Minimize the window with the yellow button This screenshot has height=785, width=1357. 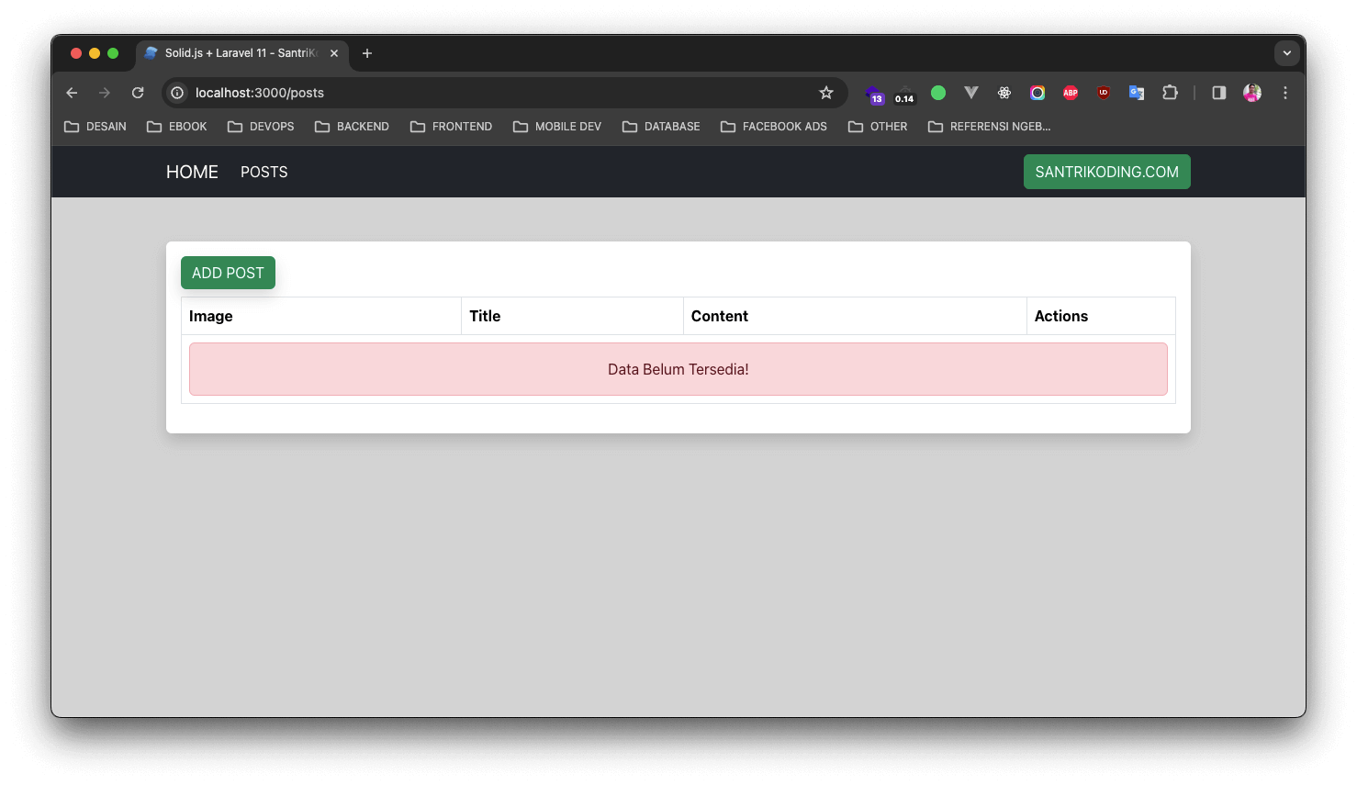coord(95,53)
